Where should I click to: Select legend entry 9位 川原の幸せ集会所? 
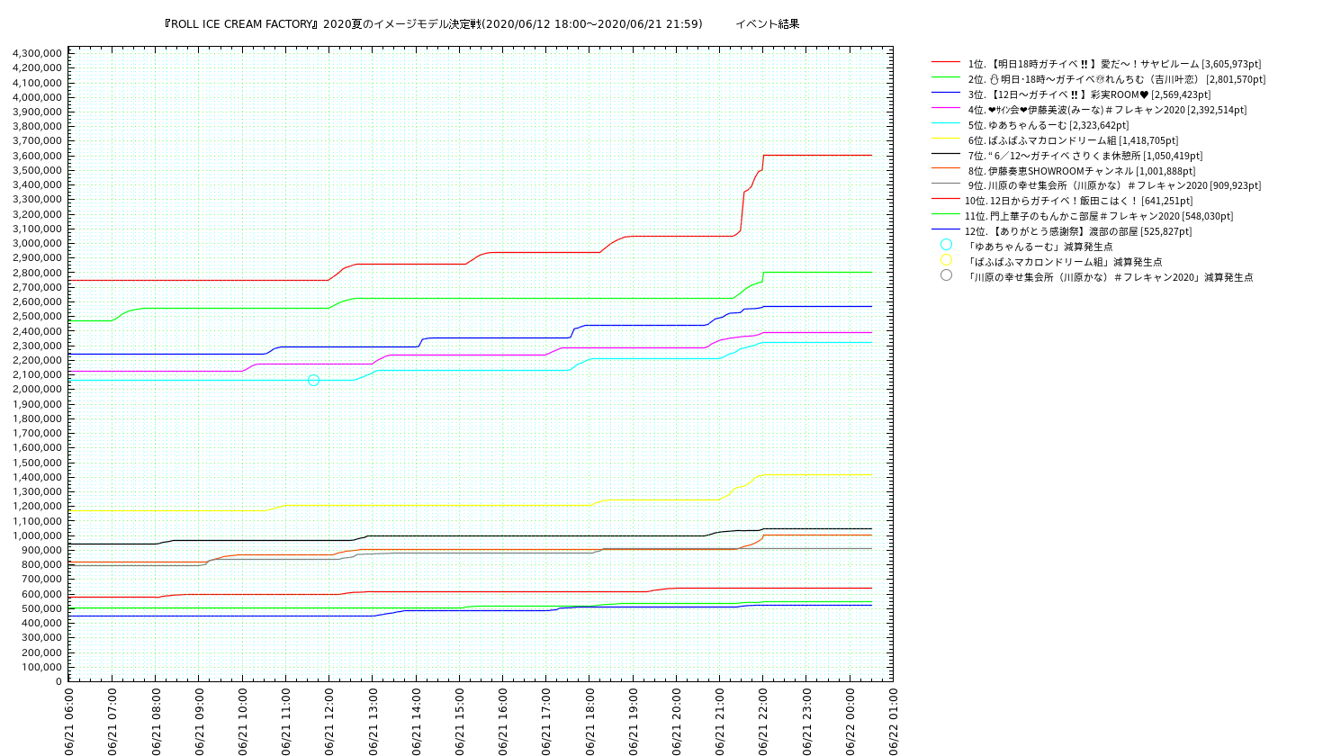[1114, 185]
